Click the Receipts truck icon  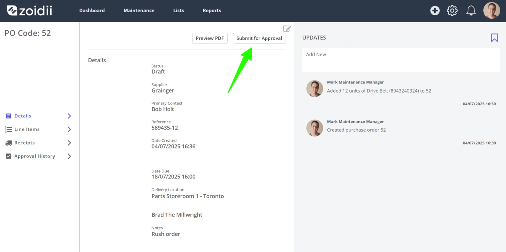(9, 143)
